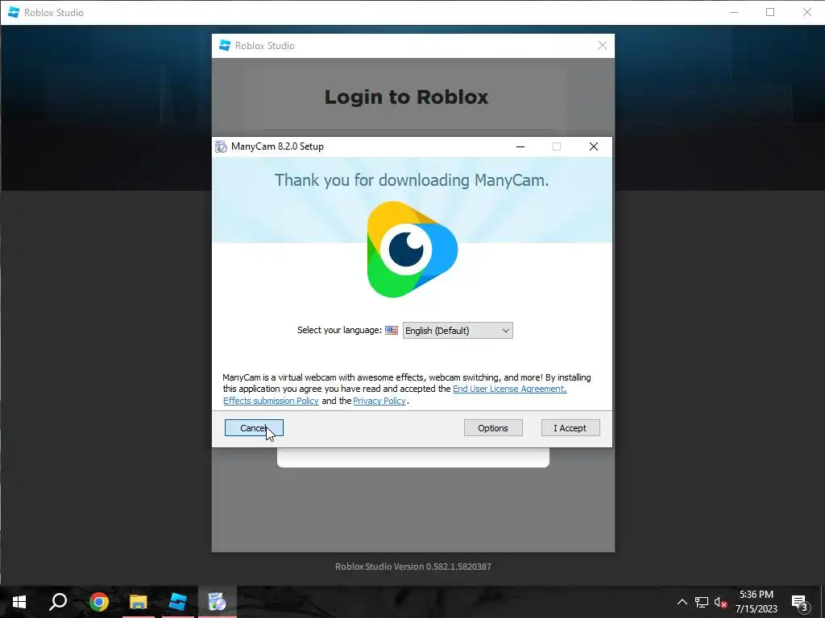The width and height of the screenshot is (825, 618).
Task: Click the ManyCam installer taskbar icon
Action: click(x=218, y=602)
